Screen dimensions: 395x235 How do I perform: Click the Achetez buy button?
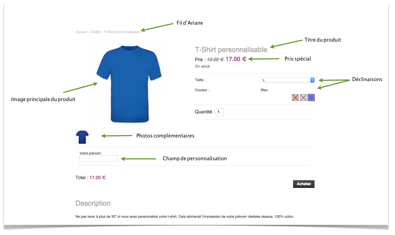pos(304,184)
